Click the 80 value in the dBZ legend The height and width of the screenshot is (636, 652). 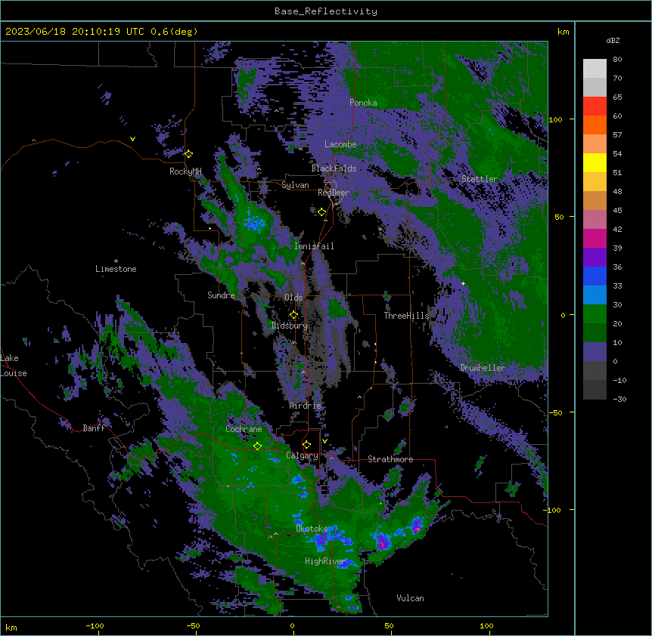[x=617, y=60]
